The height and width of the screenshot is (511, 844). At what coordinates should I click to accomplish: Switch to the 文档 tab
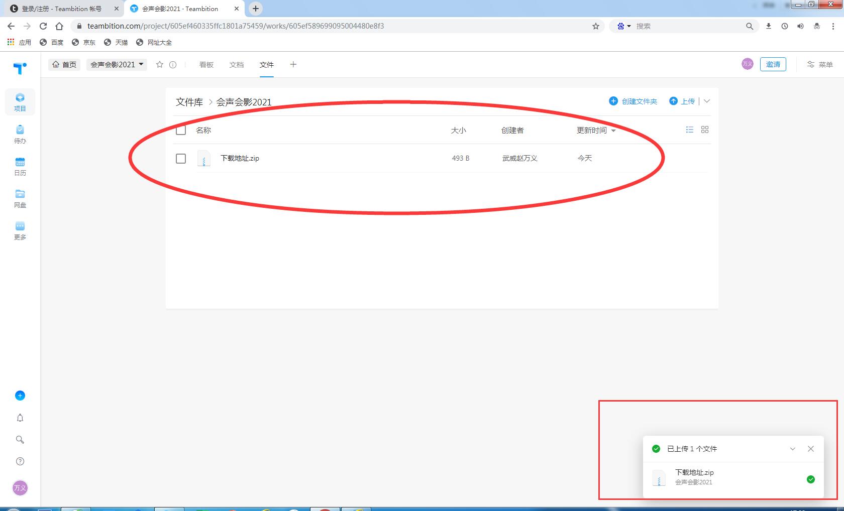pos(237,64)
